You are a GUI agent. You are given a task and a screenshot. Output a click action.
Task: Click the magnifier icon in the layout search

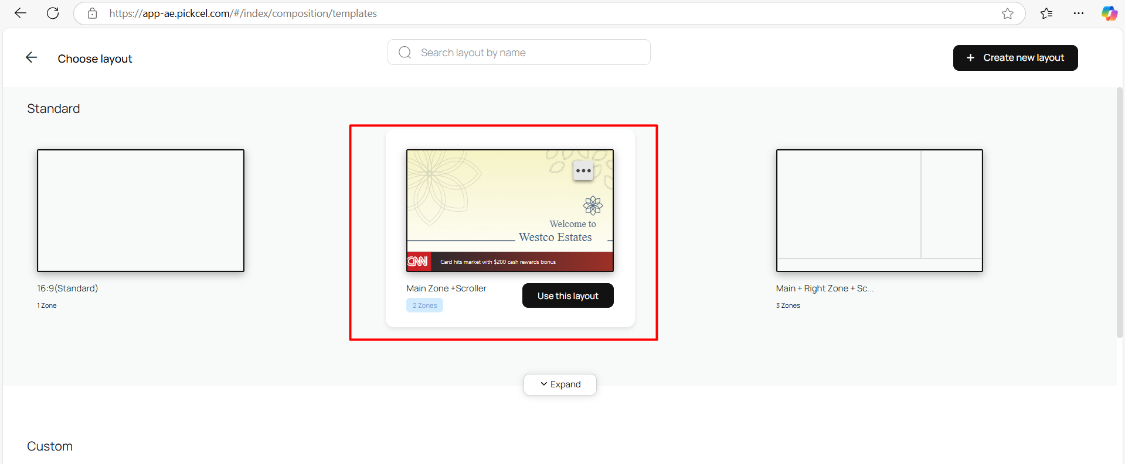click(405, 53)
